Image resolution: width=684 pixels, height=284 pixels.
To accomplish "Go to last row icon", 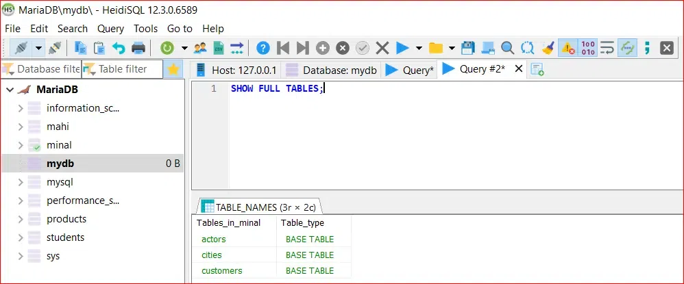I will [303, 47].
